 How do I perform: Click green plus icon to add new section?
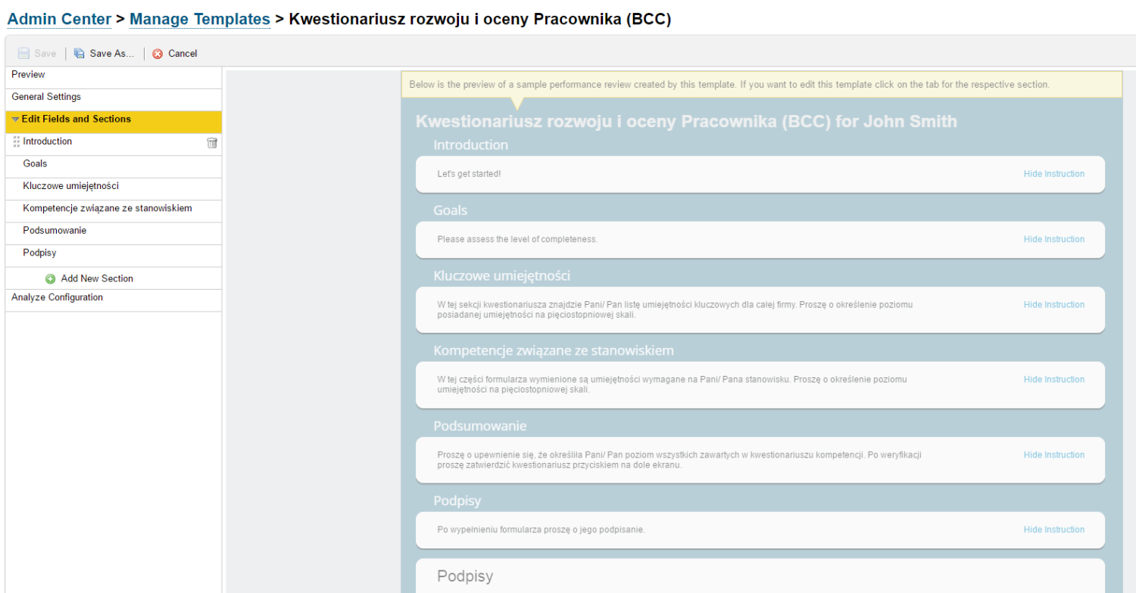(49, 278)
